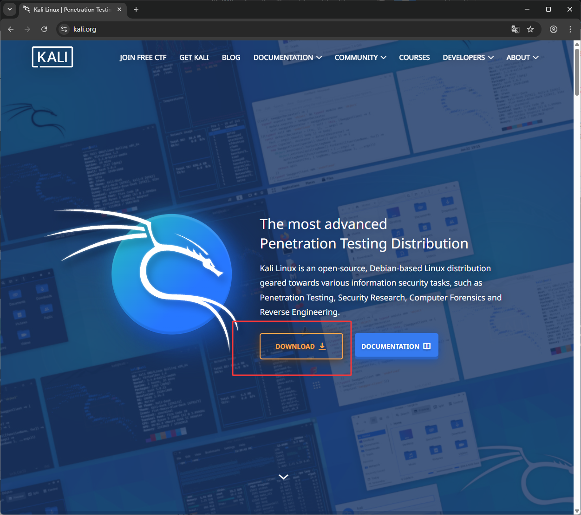
Task: Expand the DOCUMENTATION menu
Action: click(287, 58)
